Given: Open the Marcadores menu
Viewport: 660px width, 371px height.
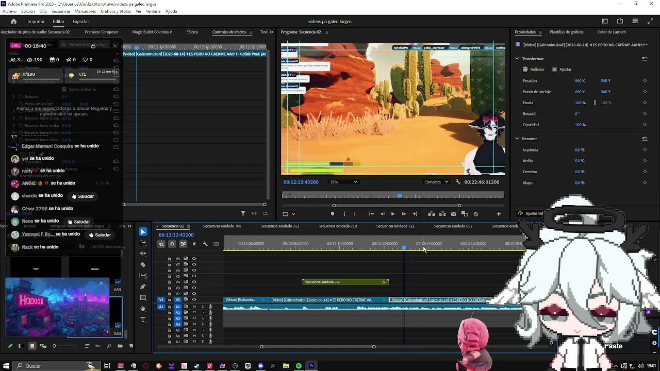Looking at the screenshot, I should pyautogui.click(x=85, y=11).
